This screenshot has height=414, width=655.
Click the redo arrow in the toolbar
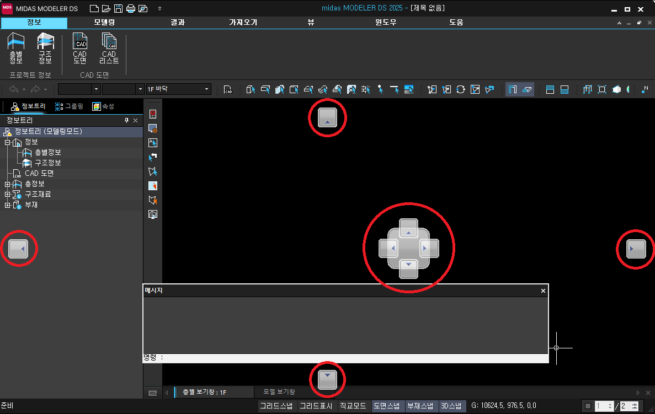[35, 89]
